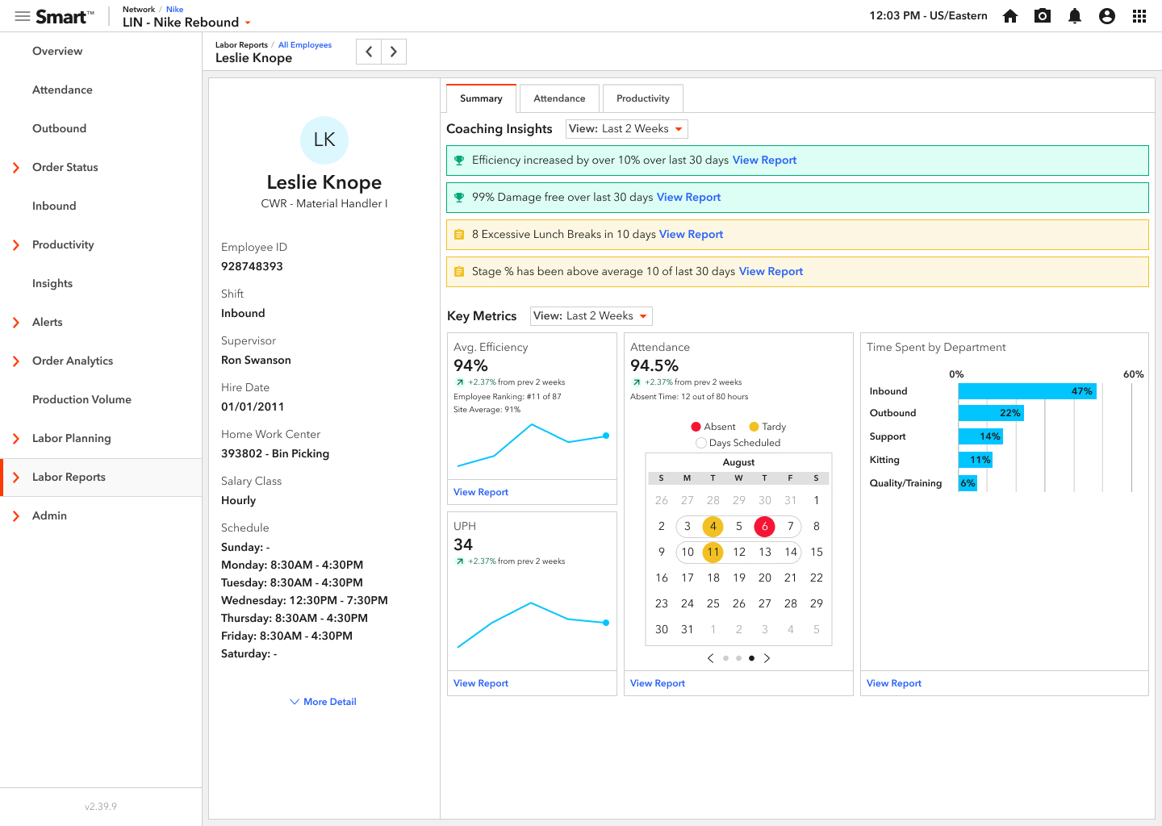Switch to the Productivity tab
Viewport: 1162px width, 826px height.
642,98
